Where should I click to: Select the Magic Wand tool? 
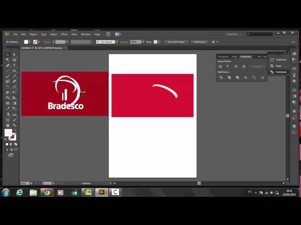pyautogui.click(x=8, y=60)
